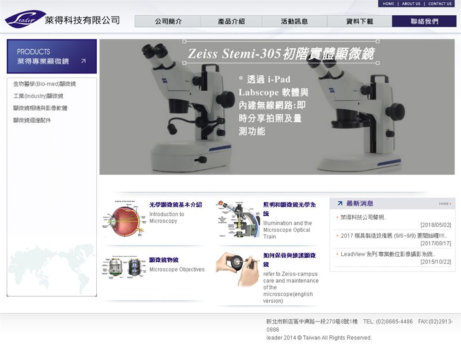Select the 產品介紹 navigation tab
Image resolution: width=461 pixels, height=345 pixels.
pos(231,21)
